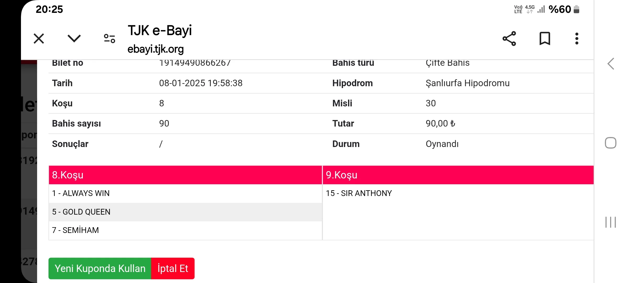This screenshot has height=283, width=629.
Task: Select the 8.Koşu column header
Action: coord(185,175)
